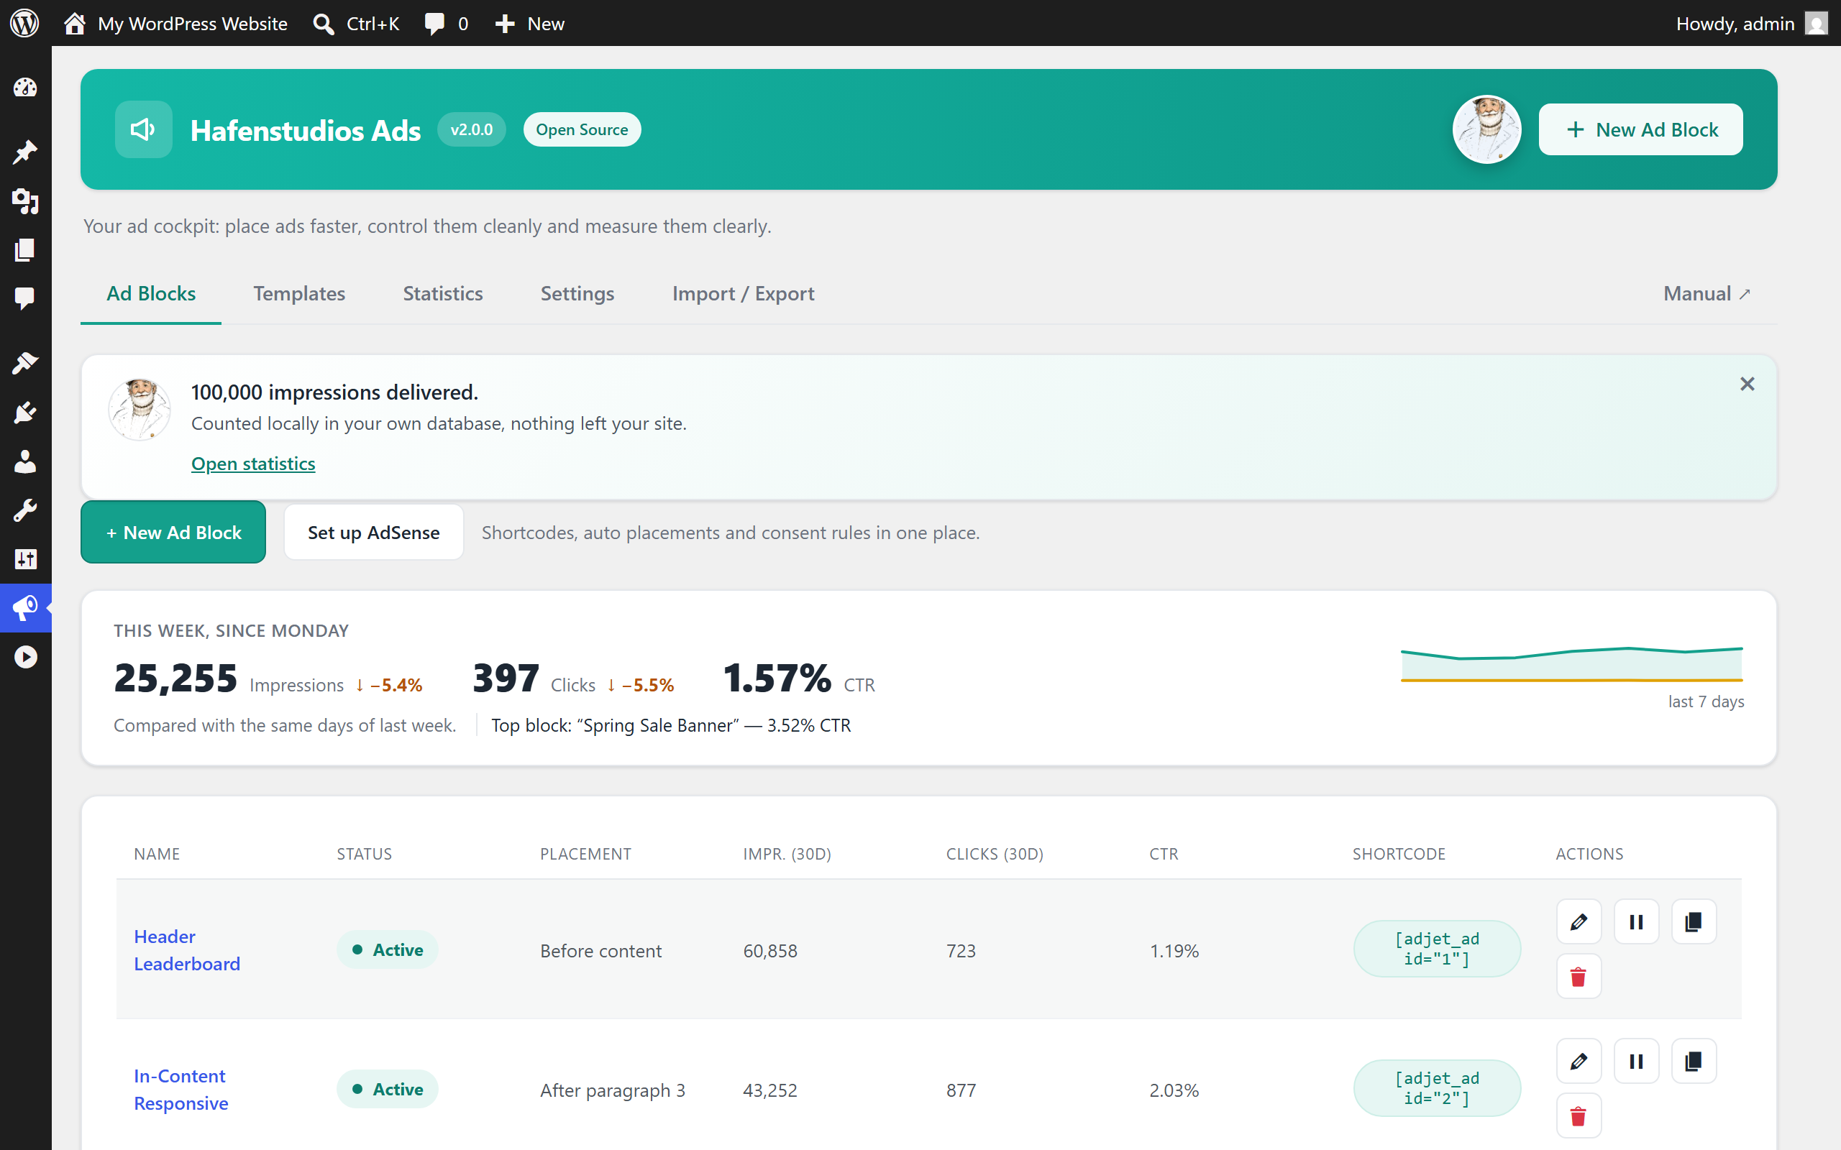Edit Header Leaderboard with pencil icon
Screen dimensions: 1841x1150
pos(1579,922)
